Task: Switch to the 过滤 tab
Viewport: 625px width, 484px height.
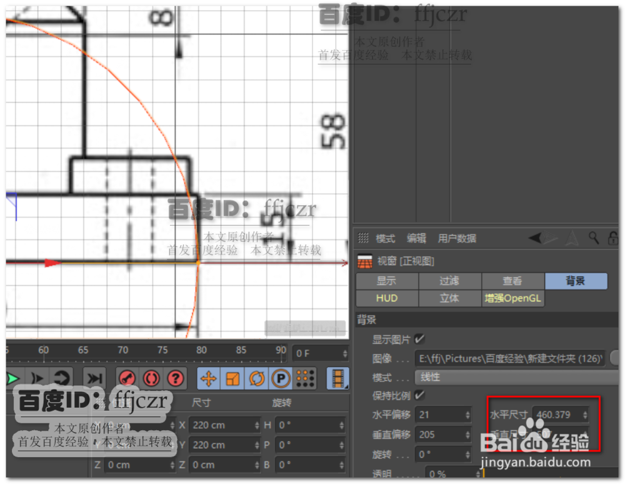Action: pyautogui.click(x=449, y=281)
